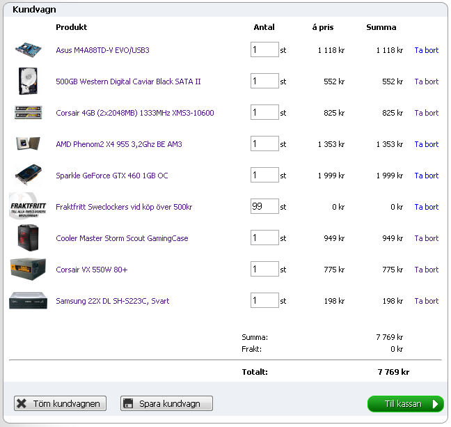Click the Sparkle GeForce graphics card image
The image size is (451, 427).
click(29, 176)
